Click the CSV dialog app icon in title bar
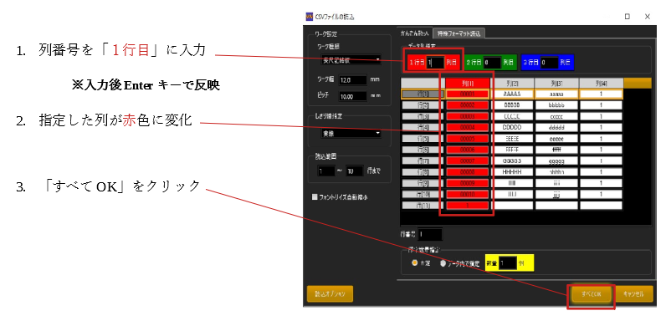The image size is (671, 321). tap(309, 17)
